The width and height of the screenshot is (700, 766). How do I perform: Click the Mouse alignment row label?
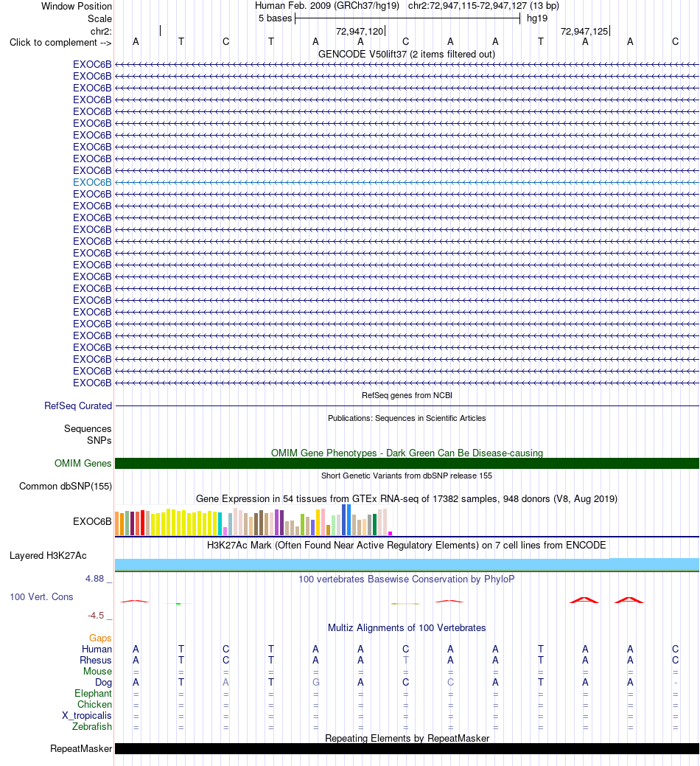pyautogui.click(x=97, y=671)
